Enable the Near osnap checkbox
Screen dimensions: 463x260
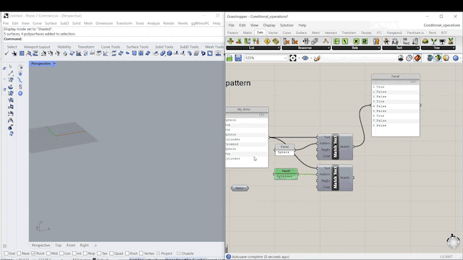[19, 253]
